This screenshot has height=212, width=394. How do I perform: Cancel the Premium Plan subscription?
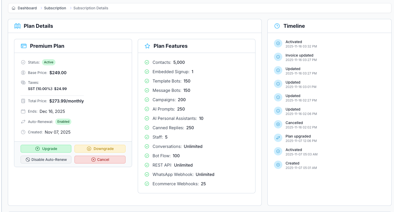click(x=100, y=160)
